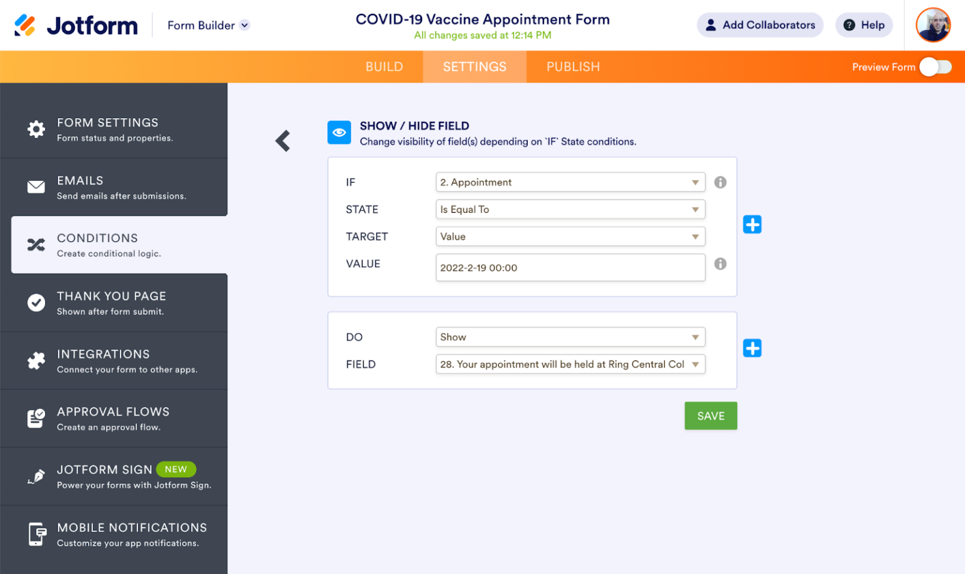Click the Show/Hide Field eye icon
This screenshot has width=965, height=574.
point(339,133)
